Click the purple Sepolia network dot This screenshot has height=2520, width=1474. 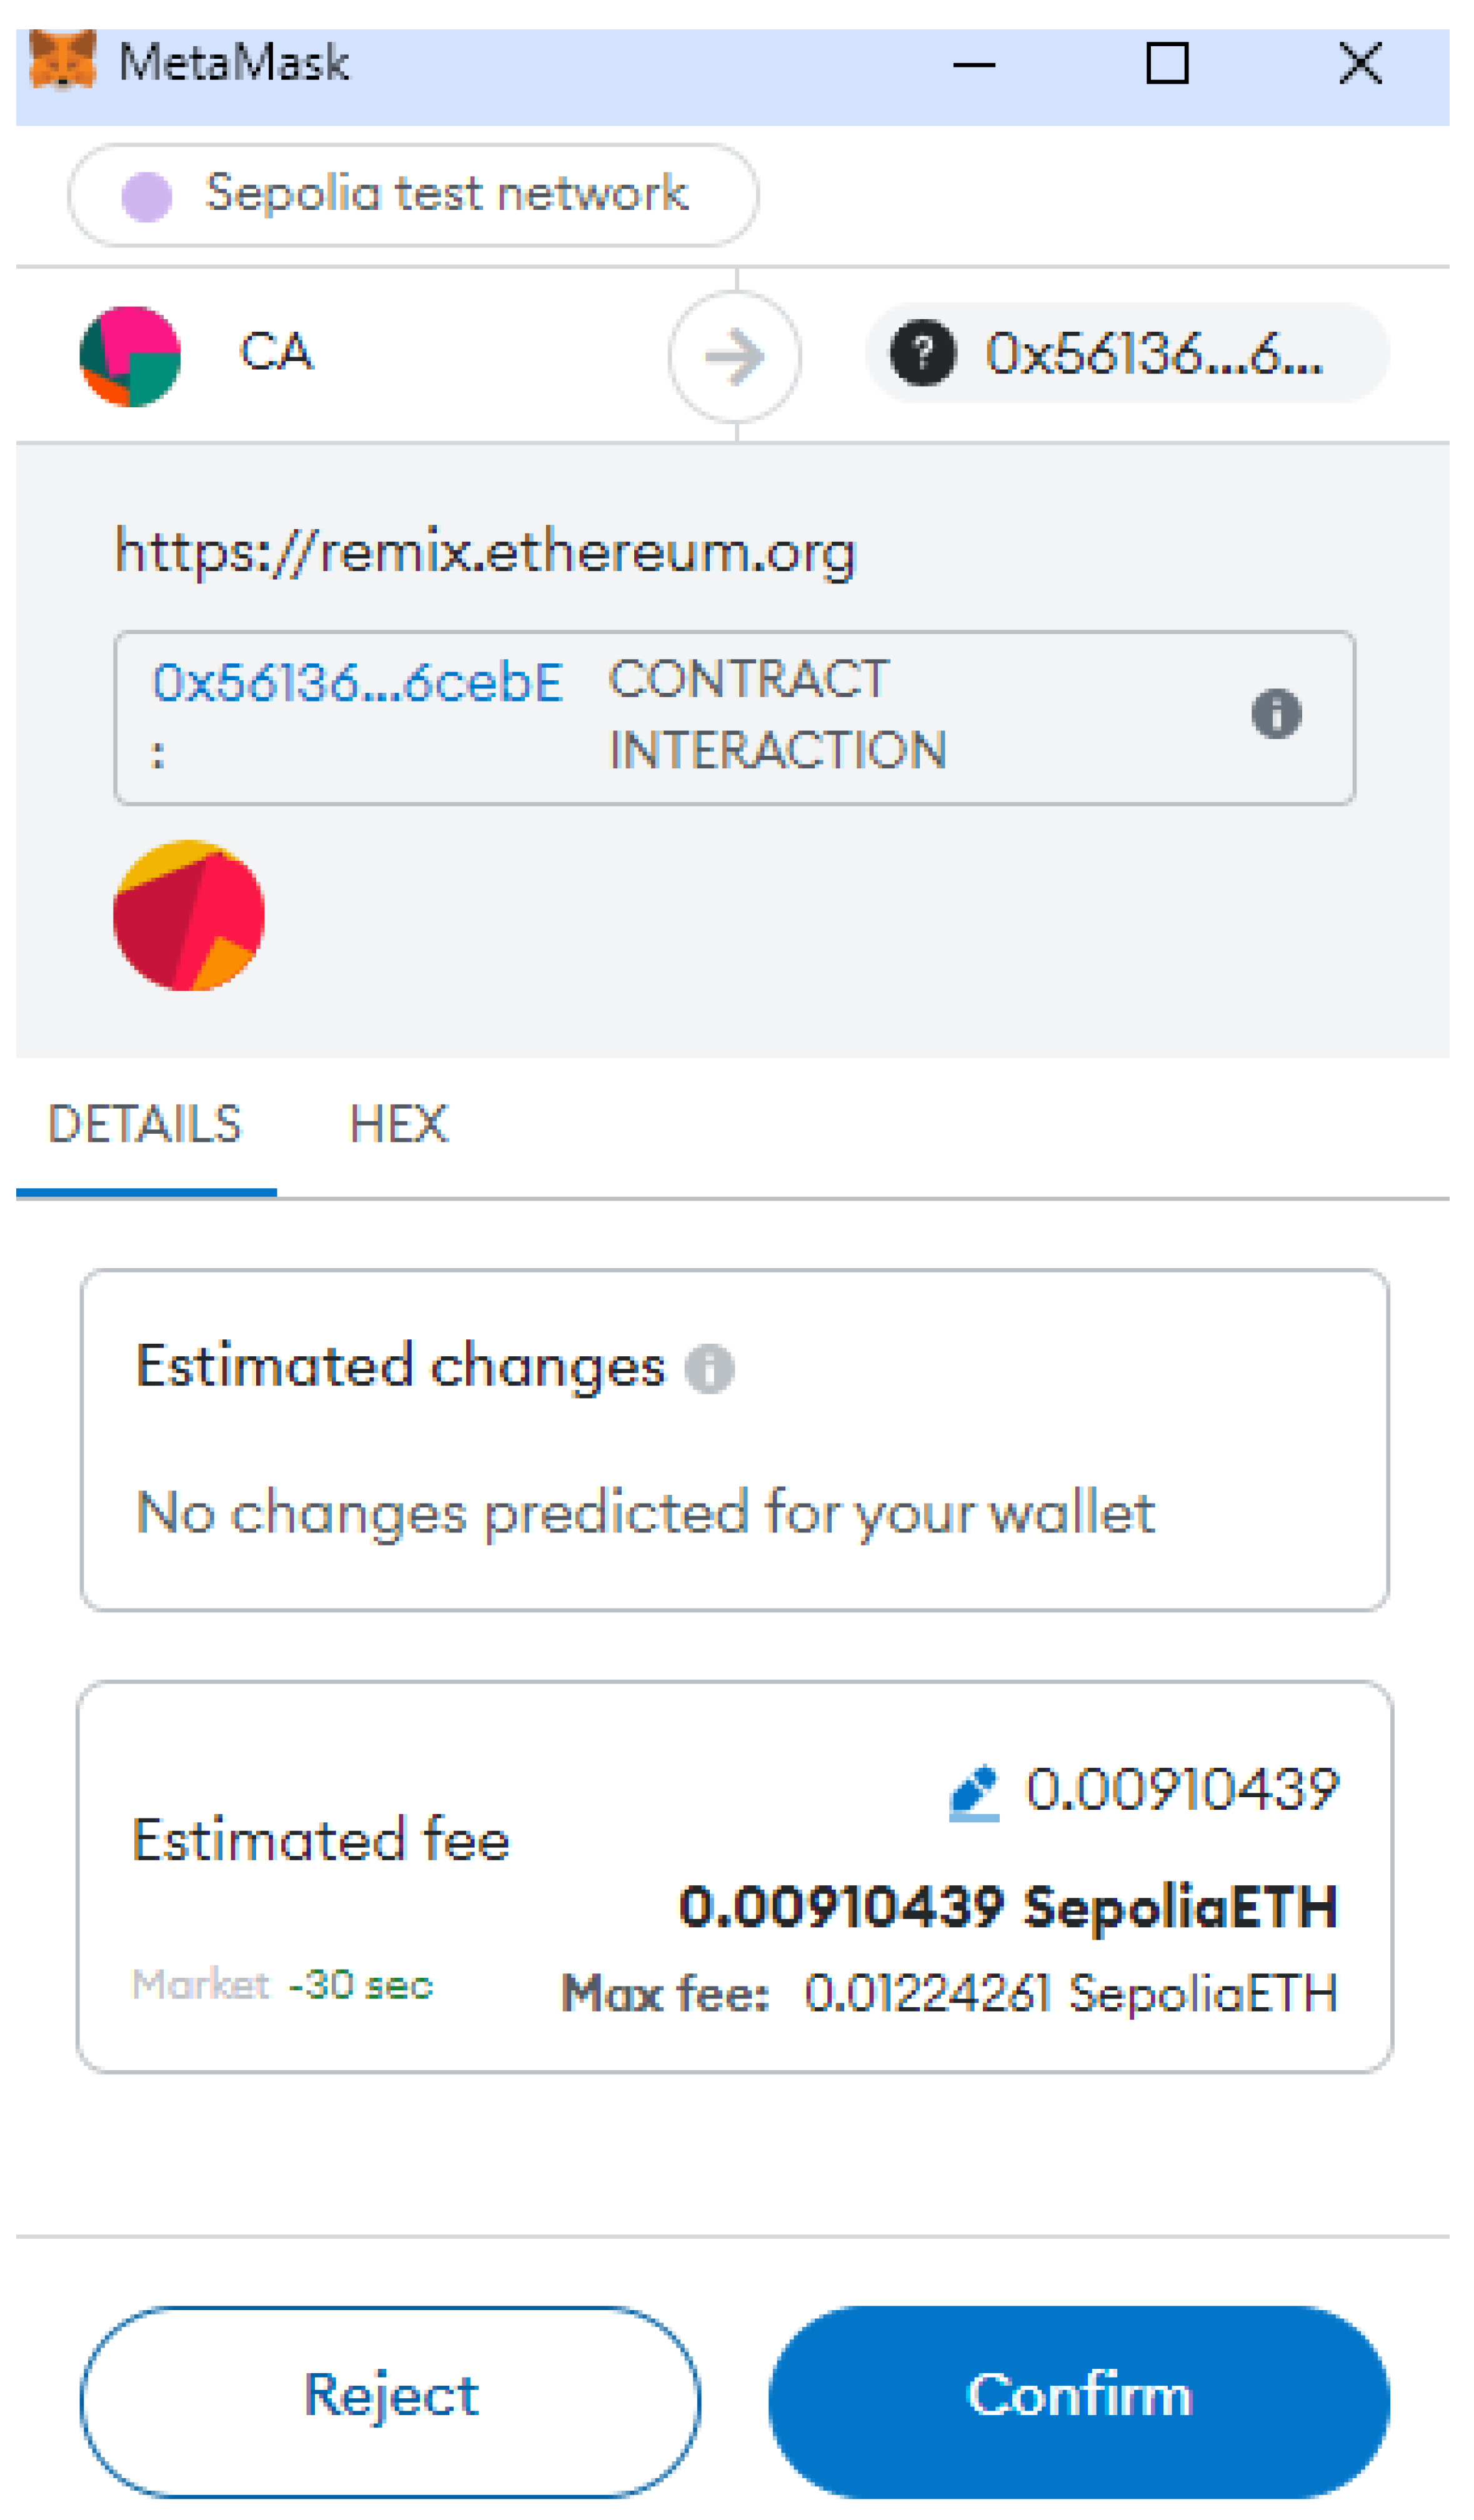pos(147,196)
